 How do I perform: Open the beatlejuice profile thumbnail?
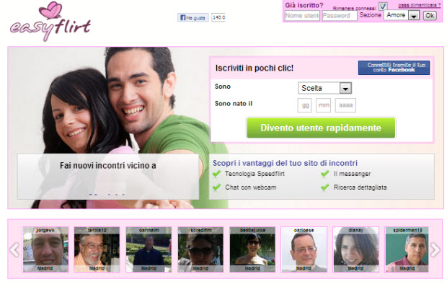pyautogui.click(x=252, y=250)
